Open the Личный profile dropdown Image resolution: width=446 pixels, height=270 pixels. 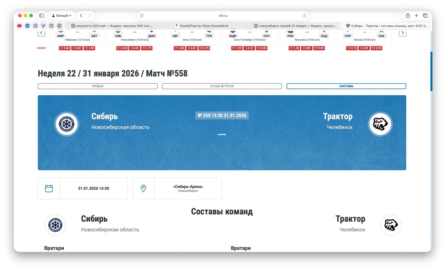pyautogui.click(x=62, y=16)
